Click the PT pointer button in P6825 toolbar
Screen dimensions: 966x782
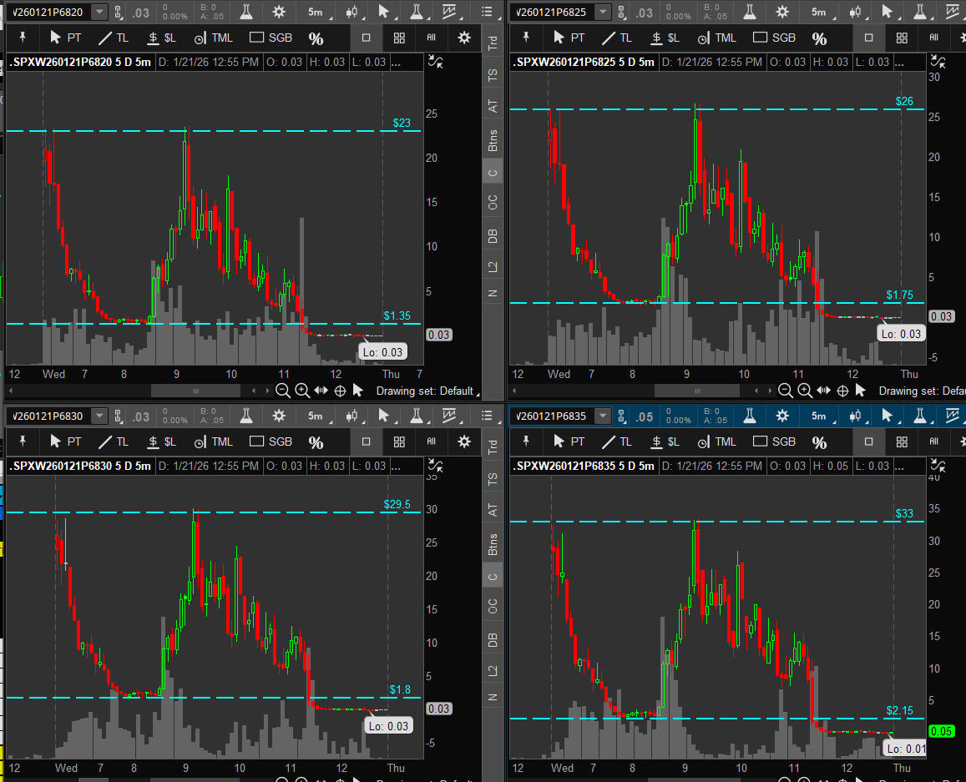569,38
